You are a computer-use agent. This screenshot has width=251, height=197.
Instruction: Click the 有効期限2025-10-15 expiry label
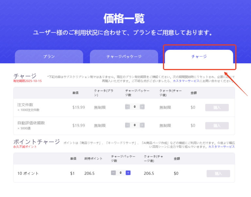click(x=27, y=81)
